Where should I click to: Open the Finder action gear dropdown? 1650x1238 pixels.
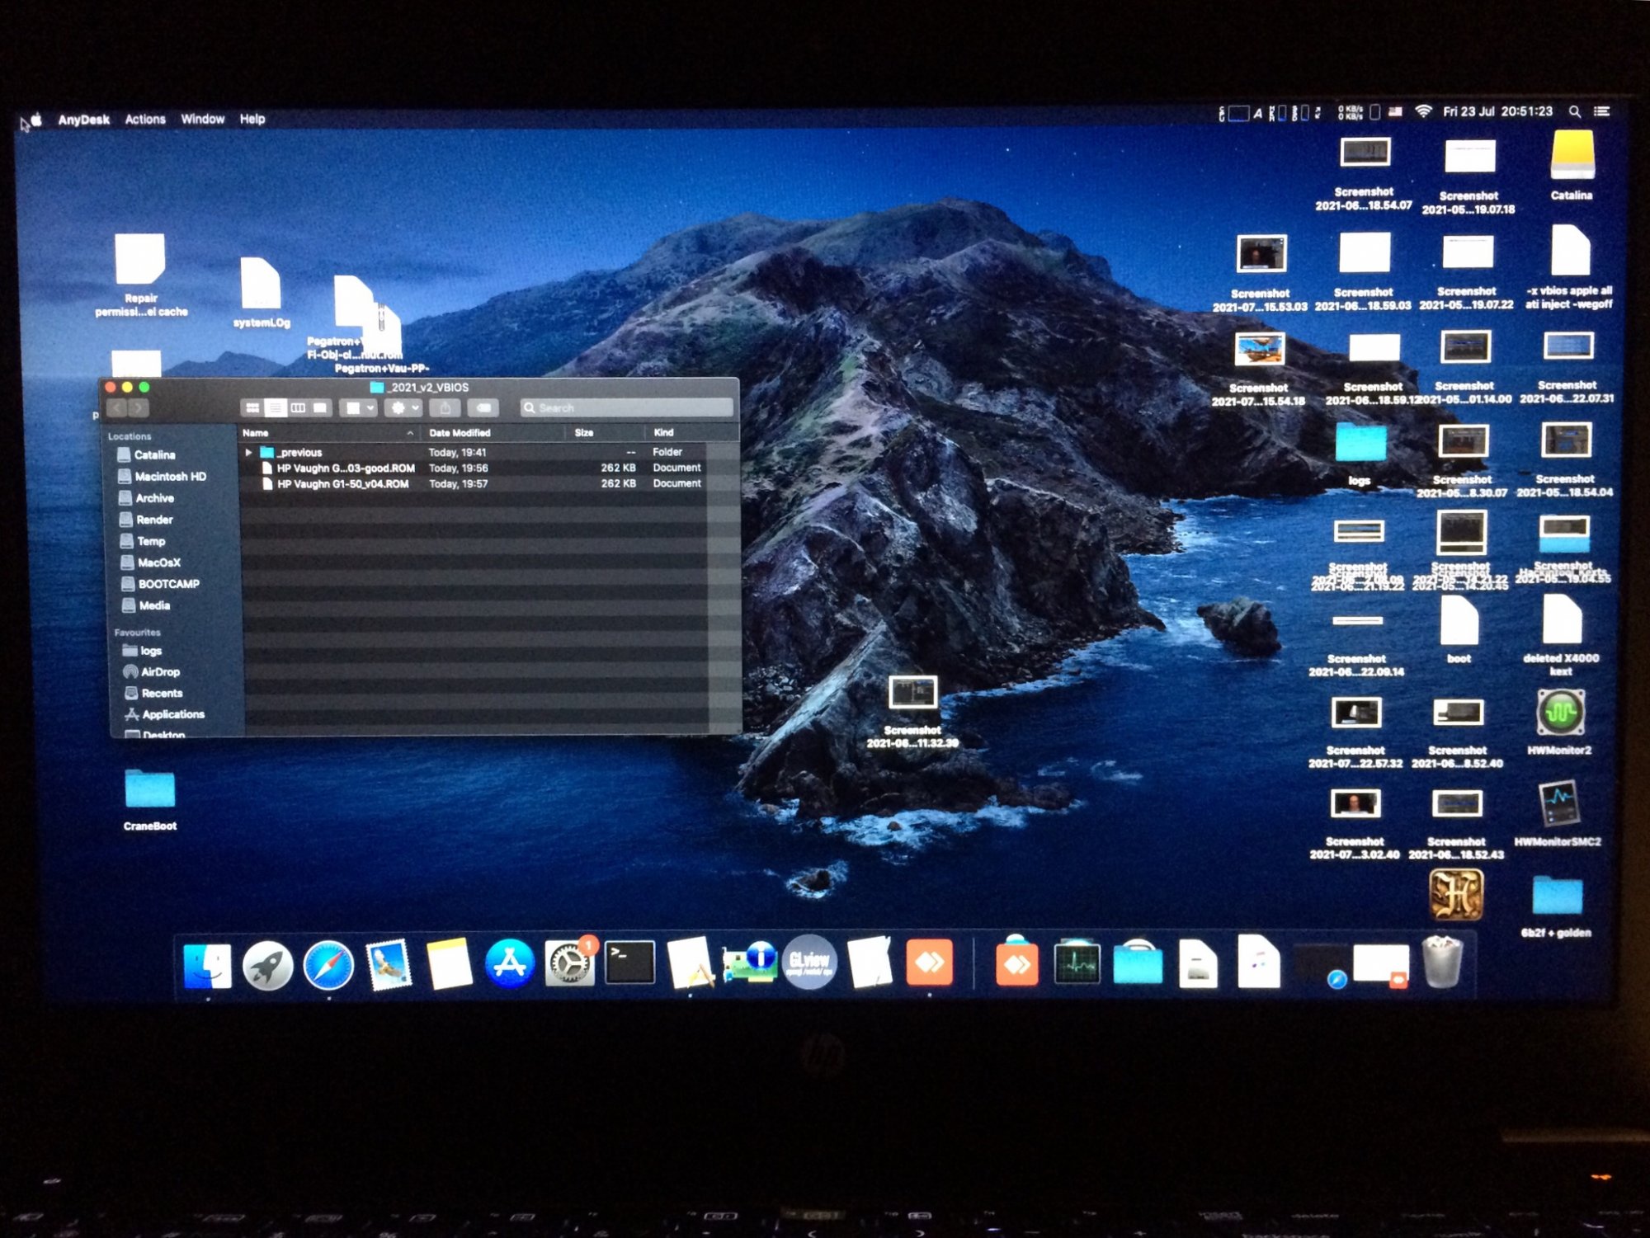(x=403, y=408)
